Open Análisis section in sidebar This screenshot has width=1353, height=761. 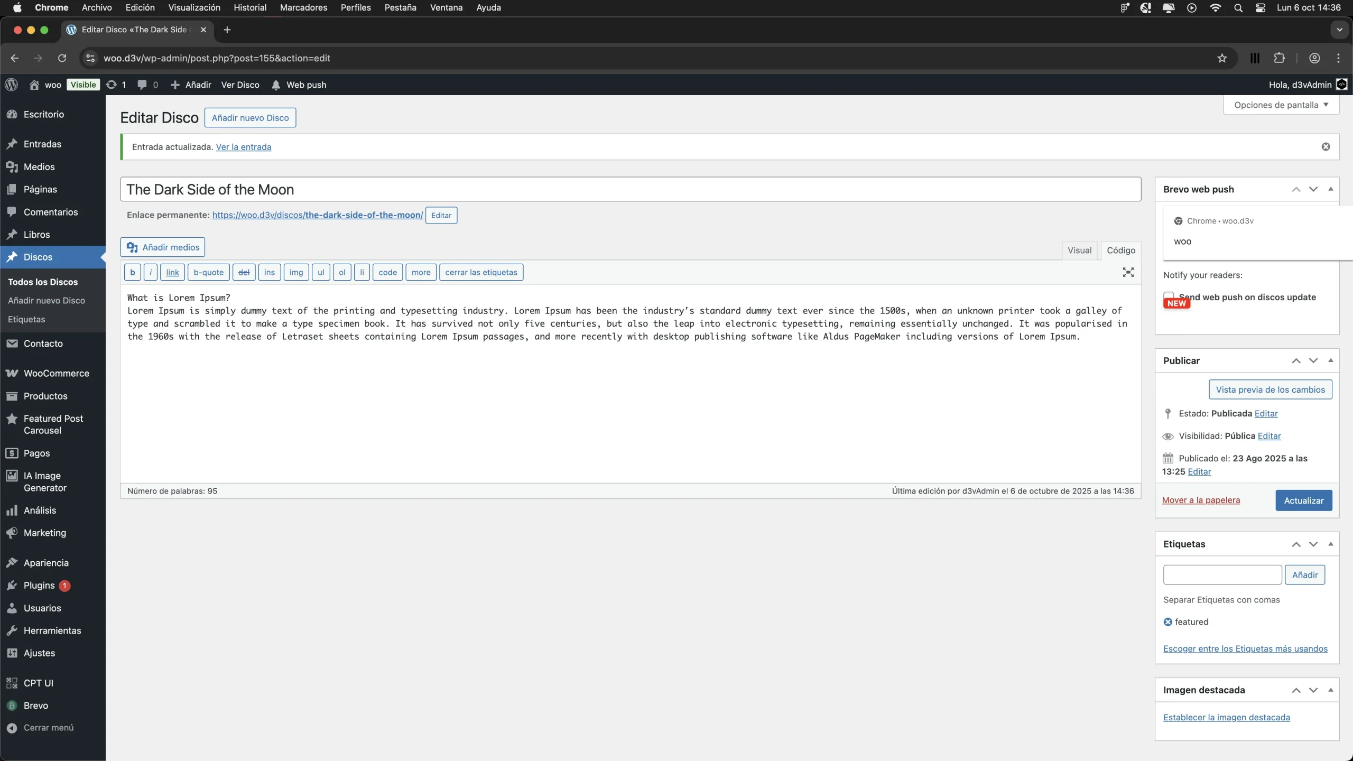click(40, 510)
